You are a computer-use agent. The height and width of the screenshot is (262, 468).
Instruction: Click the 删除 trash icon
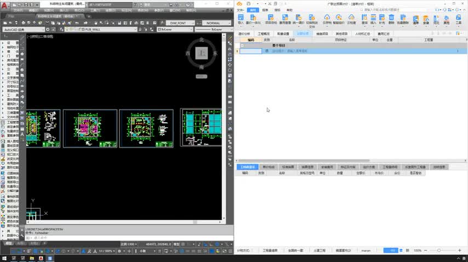point(391,19)
